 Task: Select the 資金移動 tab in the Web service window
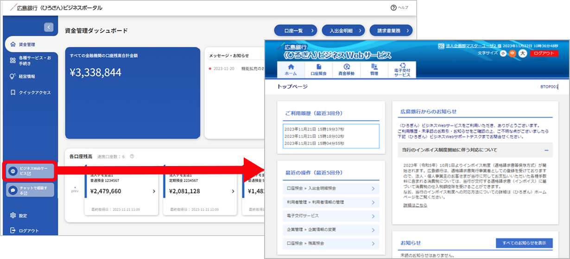point(347,70)
